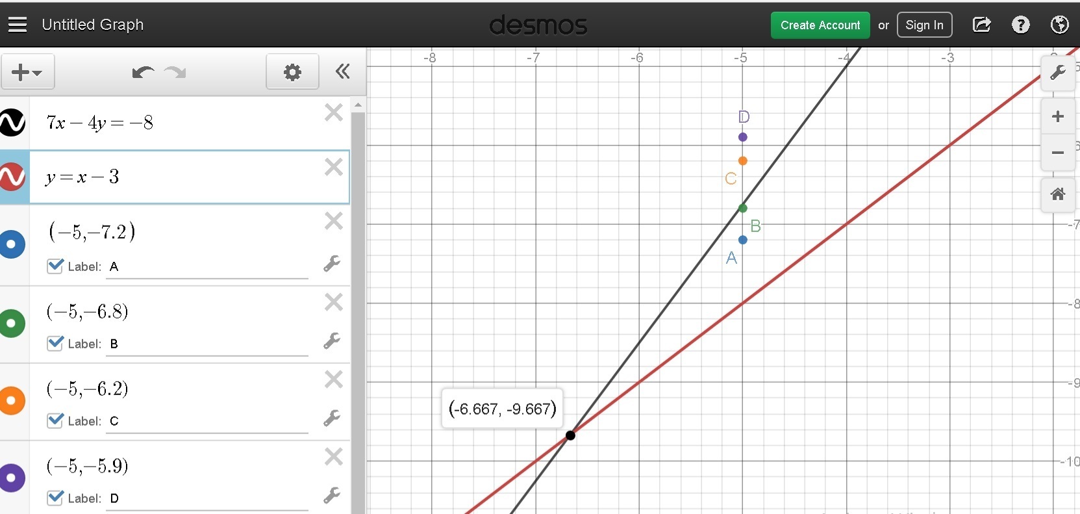Click the blue point A on graph

coord(743,240)
